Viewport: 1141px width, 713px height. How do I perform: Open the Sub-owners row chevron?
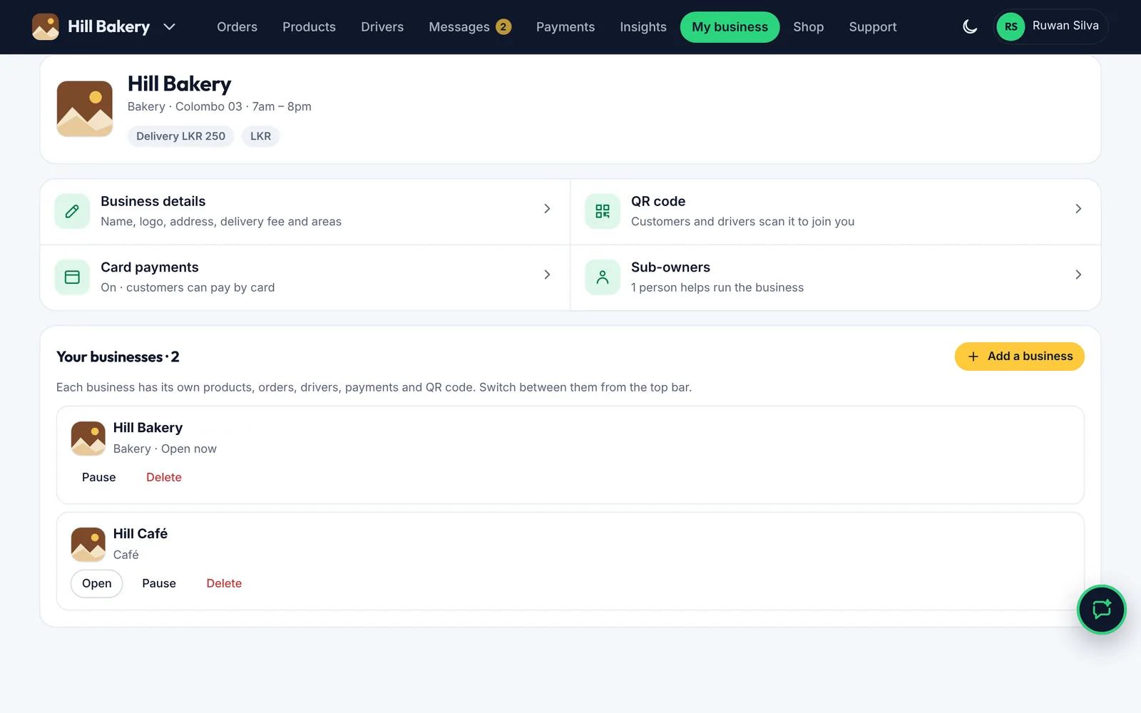1078,275
